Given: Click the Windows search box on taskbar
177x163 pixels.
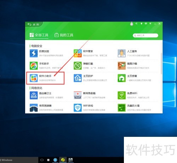Looking at the screenshot, I should (x=19, y=160).
